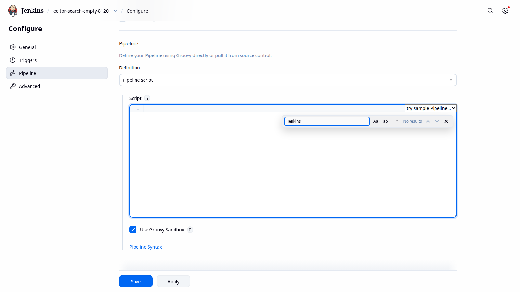Click the Configure breadcrumb

pos(137,11)
